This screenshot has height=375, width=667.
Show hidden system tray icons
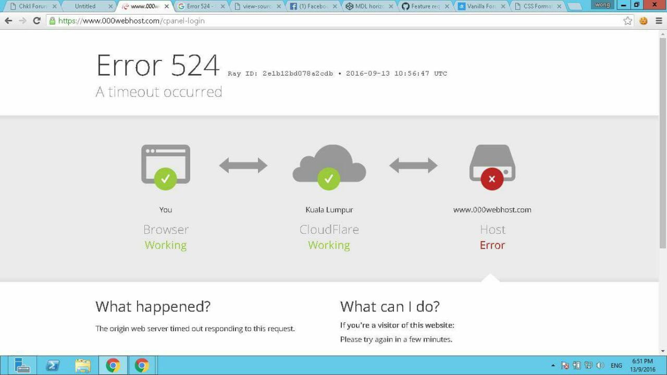[x=553, y=366]
